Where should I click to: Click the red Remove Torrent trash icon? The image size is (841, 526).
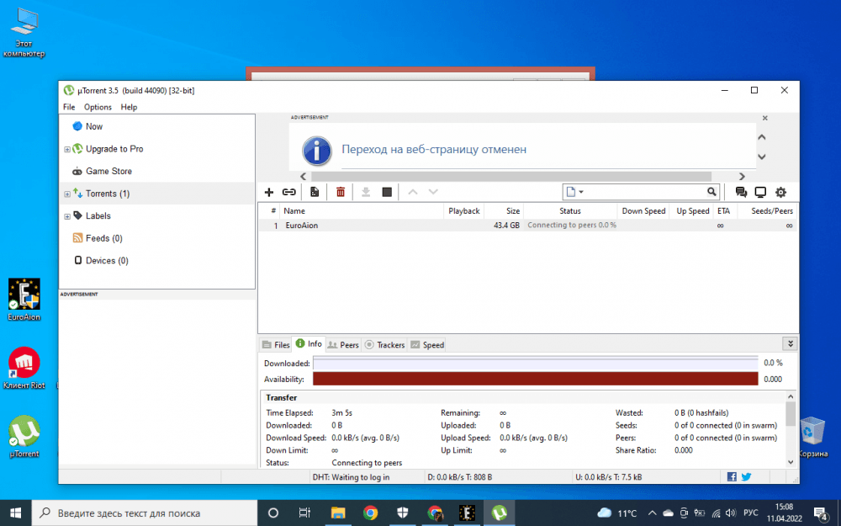point(341,193)
